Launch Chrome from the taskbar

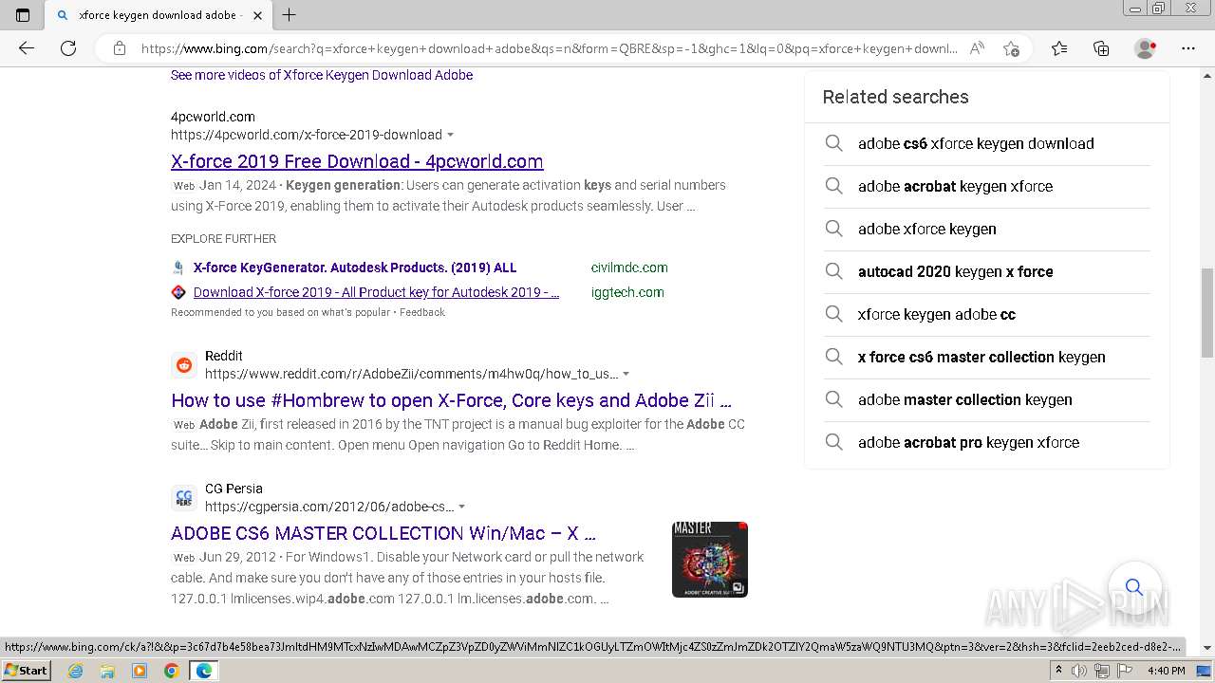point(172,671)
